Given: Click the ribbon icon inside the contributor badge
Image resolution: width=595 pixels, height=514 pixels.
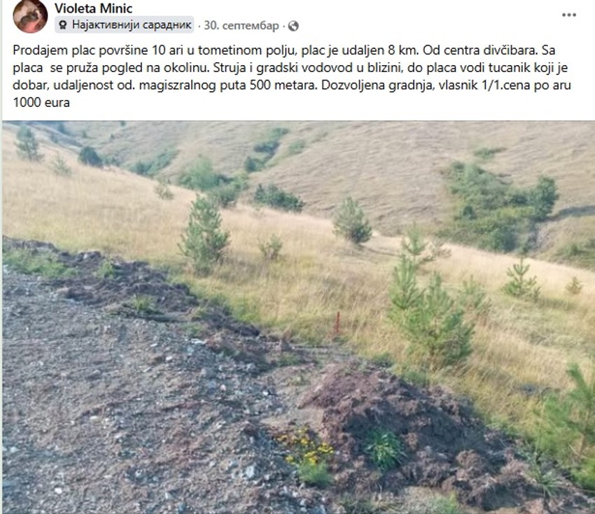Looking at the screenshot, I should (x=64, y=25).
